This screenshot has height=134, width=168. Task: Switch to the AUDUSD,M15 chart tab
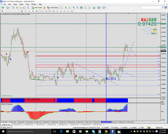pos(18,125)
